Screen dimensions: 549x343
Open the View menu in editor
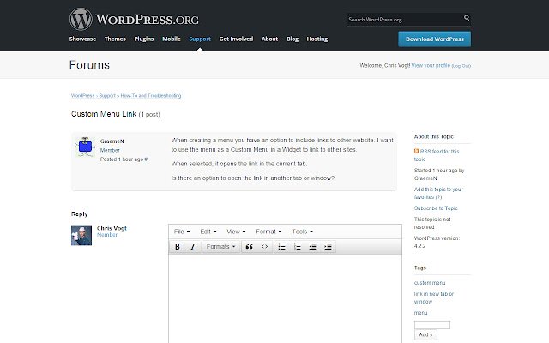(236, 232)
